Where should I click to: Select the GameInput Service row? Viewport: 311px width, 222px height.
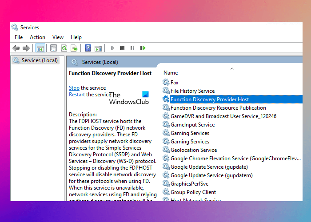tap(232, 124)
